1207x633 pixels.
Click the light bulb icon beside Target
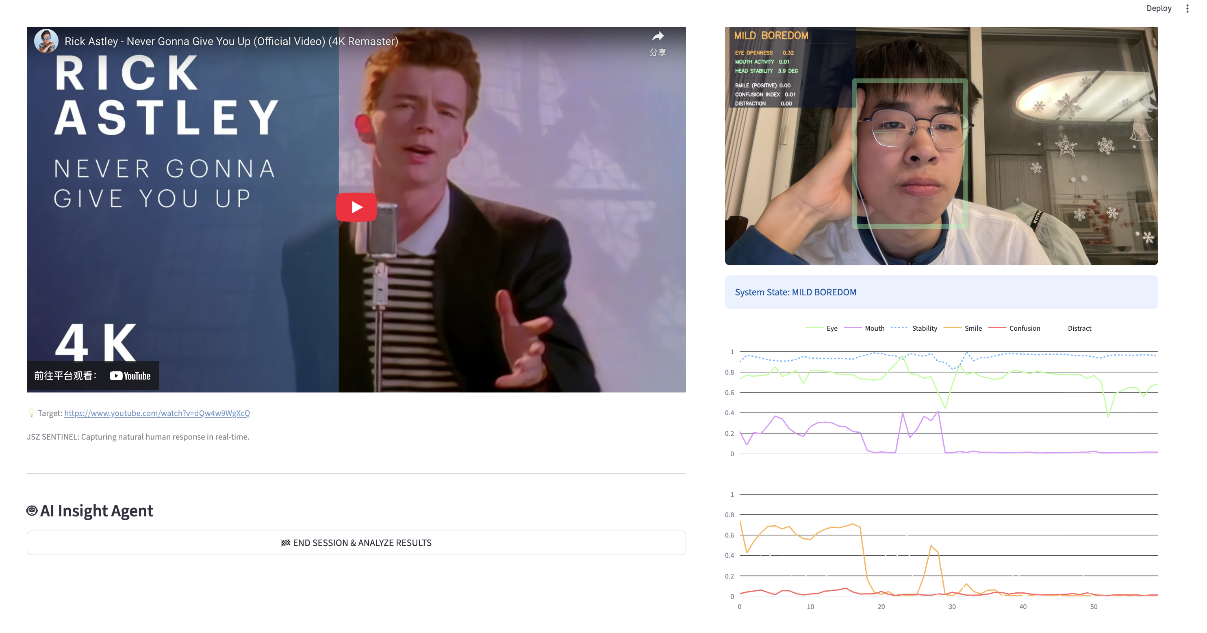click(x=31, y=413)
